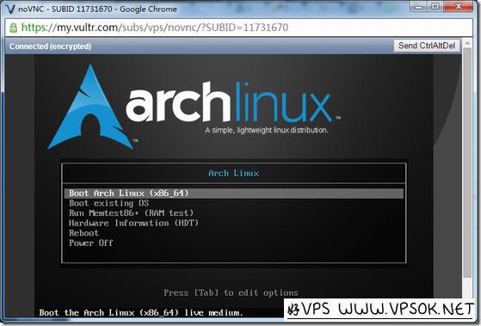Open Hardware Information (HDT) entry
Screen dimensions: 481x326
133,223
